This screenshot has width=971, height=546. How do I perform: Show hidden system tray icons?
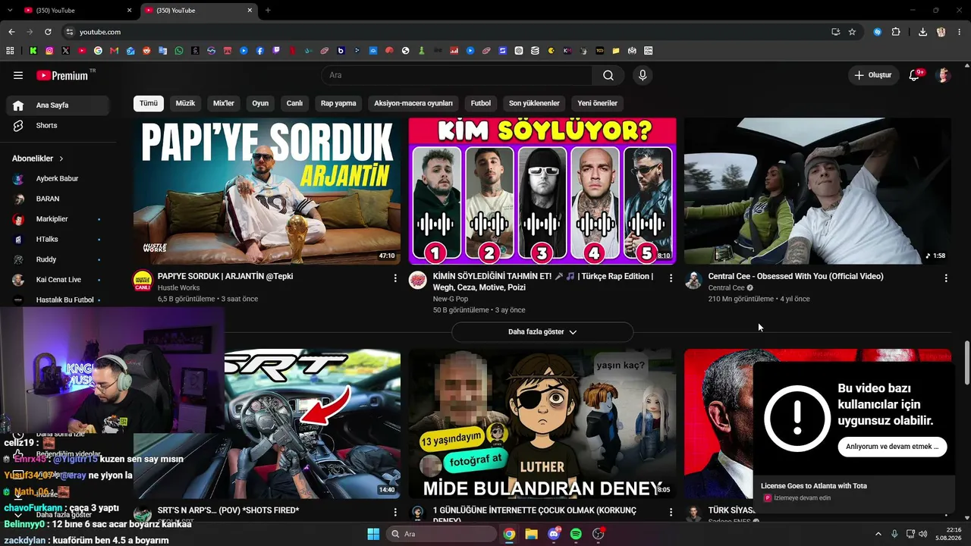[x=878, y=534]
